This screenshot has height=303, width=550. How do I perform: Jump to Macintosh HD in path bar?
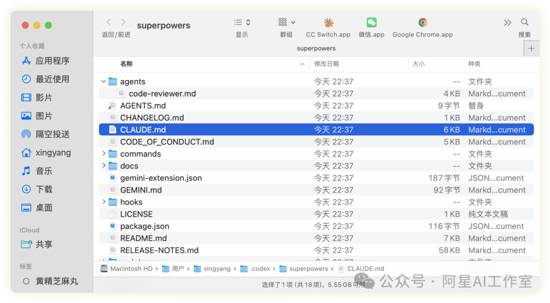click(x=127, y=269)
